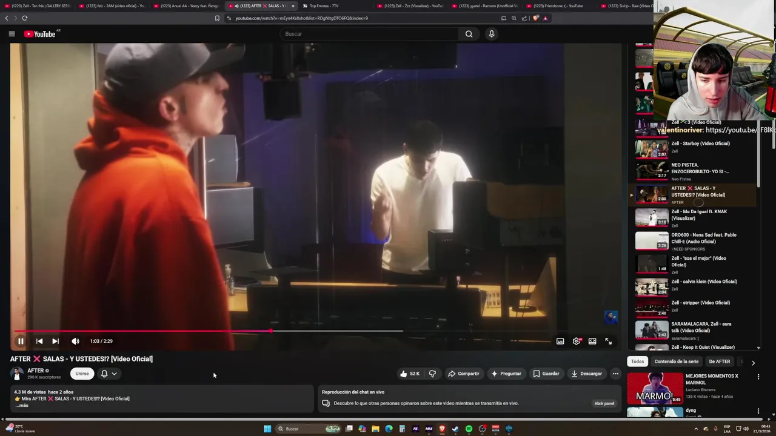Open Microsoft Edge from the taskbar
Screen dimensions: 776x436
(389, 429)
